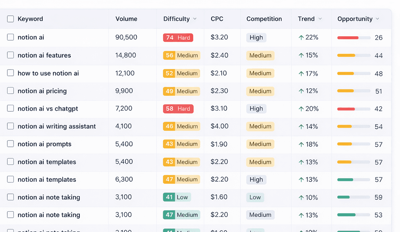Screen dimensions: 400x232
Task: Click the High competition badge for notion ai
Action: click(256, 37)
